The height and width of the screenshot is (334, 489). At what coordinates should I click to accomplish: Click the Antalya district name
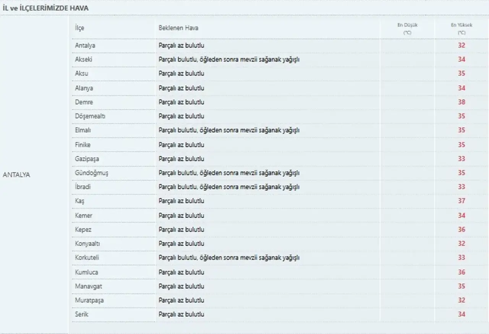point(85,45)
